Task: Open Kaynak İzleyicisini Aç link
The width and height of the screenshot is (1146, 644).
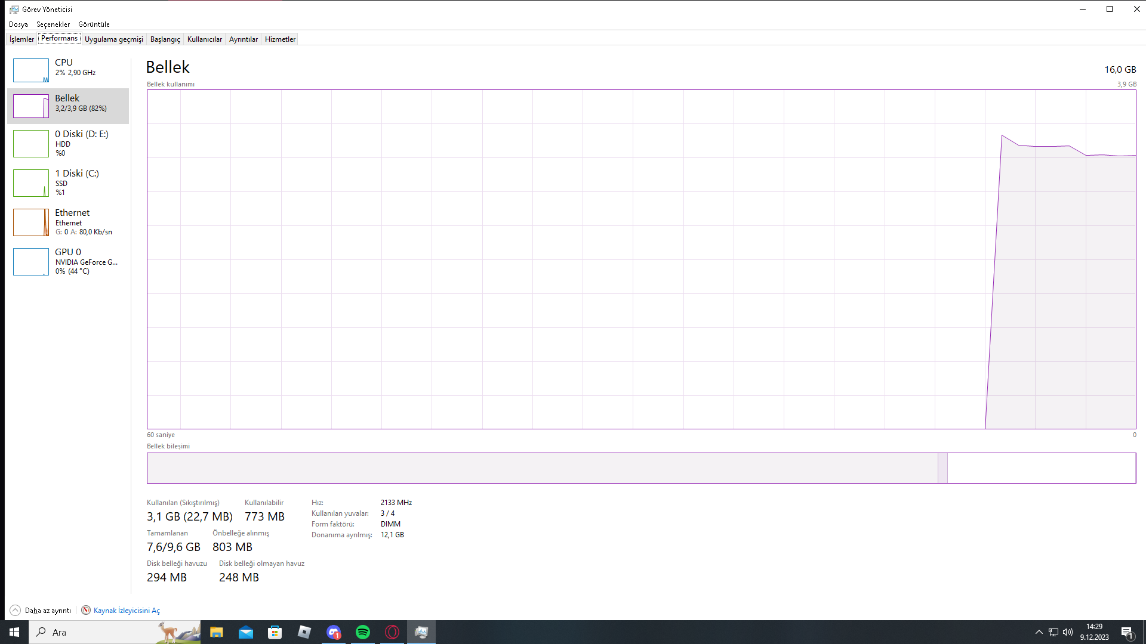Action: click(x=127, y=610)
